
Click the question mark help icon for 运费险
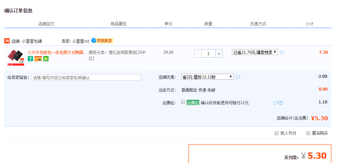click(x=281, y=103)
